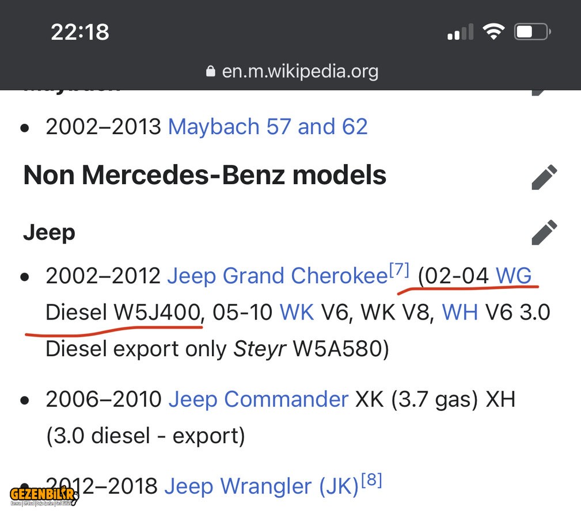Follow the WK link
The width and height of the screenshot is (581, 518).
(297, 313)
